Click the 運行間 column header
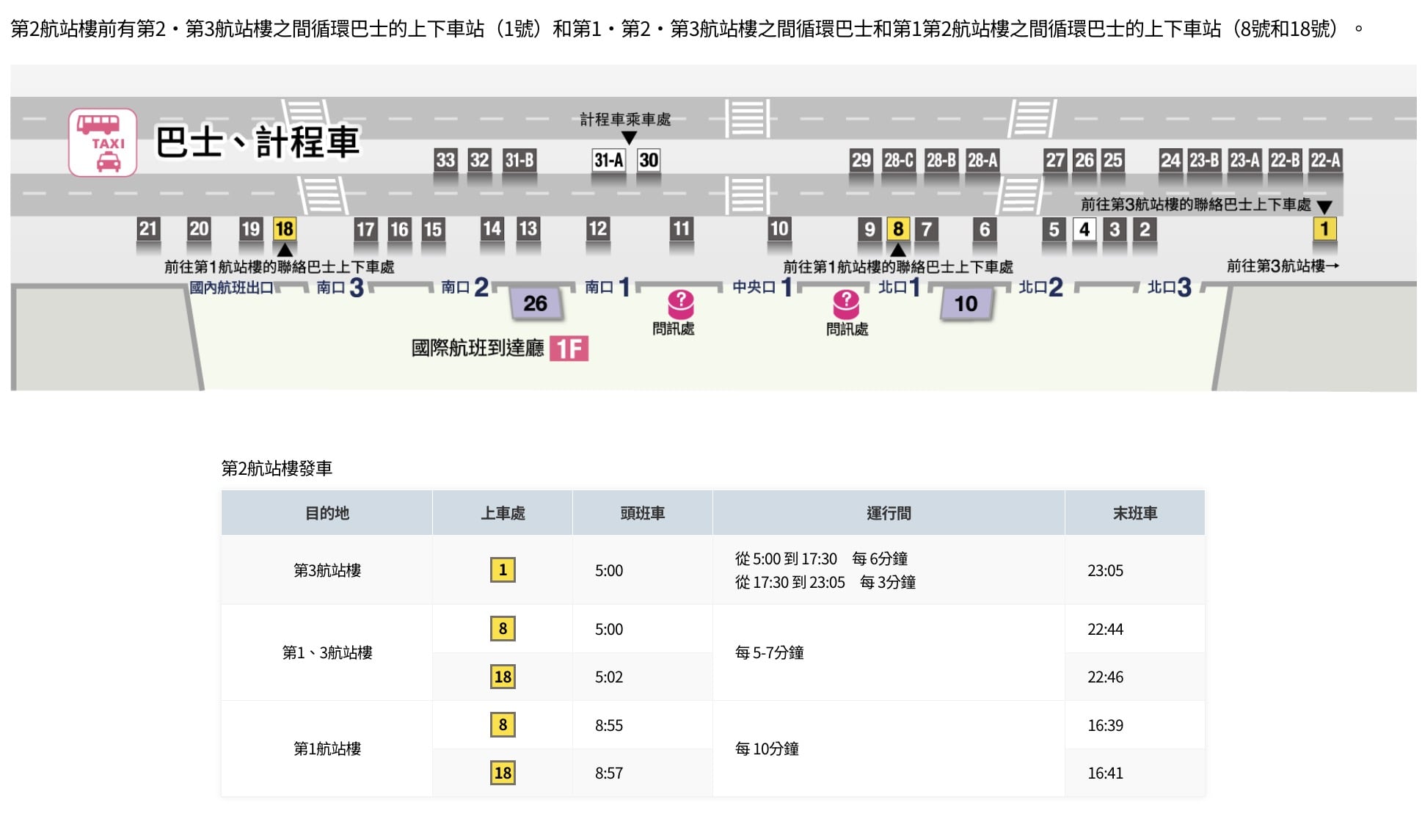 pyautogui.click(x=889, y=513)
